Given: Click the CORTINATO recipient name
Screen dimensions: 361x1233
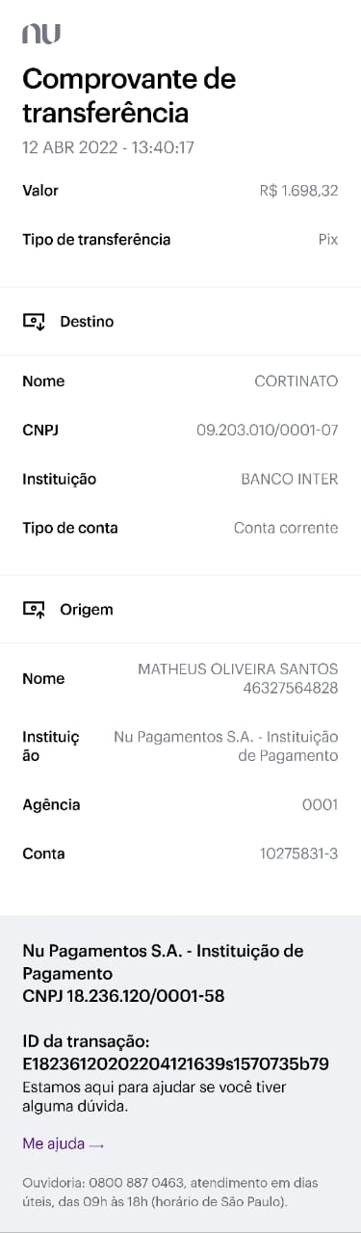Looking at the screenshot, I should tap(297, 381).
